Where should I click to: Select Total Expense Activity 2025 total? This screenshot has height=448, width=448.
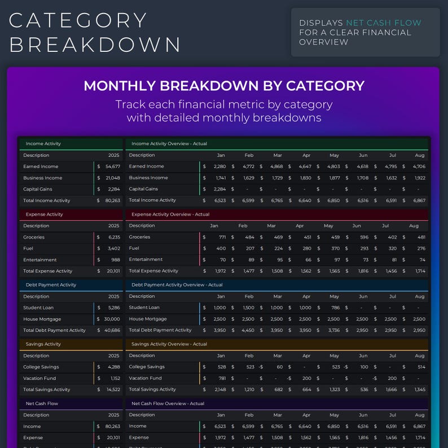(x=108, y=271)
